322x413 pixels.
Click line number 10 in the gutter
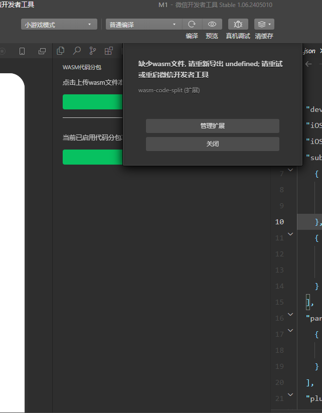(279, 222)
